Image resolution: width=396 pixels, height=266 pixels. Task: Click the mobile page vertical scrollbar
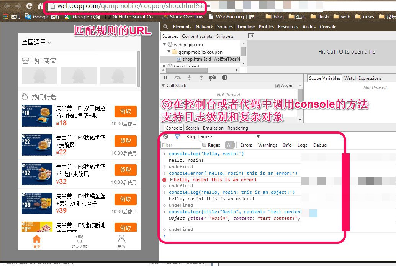(x=138, y=68)
